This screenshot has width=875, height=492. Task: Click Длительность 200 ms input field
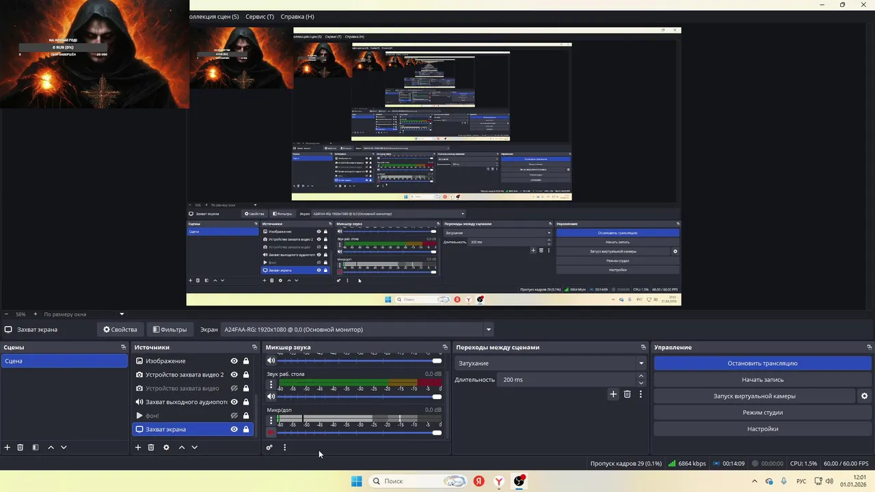coord(567,380)
